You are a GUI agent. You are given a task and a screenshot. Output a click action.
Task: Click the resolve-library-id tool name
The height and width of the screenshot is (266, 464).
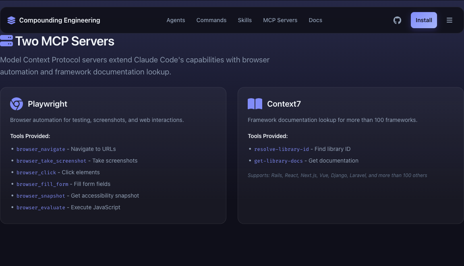[x=281, y=149]
